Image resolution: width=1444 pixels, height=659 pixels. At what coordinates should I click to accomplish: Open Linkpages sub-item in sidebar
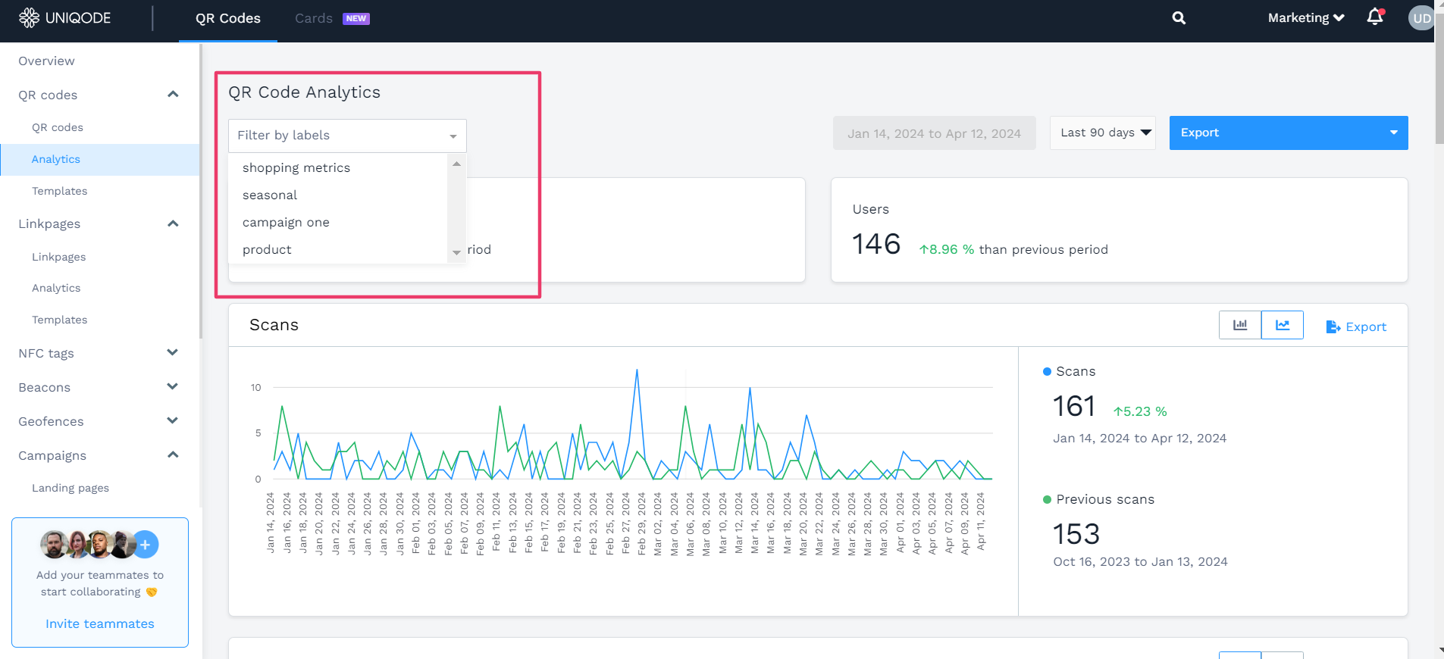(x=58, y=257)
